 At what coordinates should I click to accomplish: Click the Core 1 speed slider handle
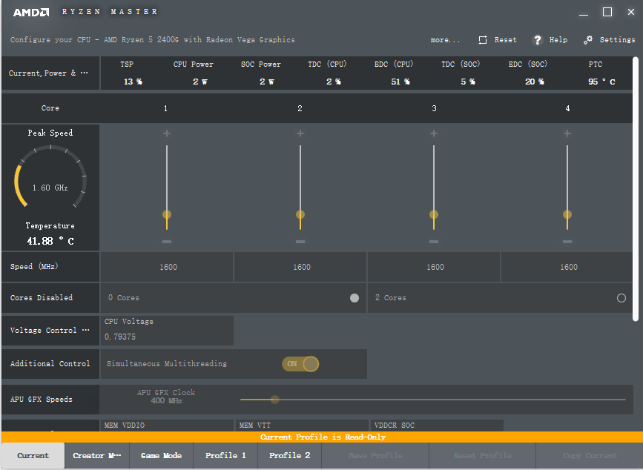click(x=167, y=214)
